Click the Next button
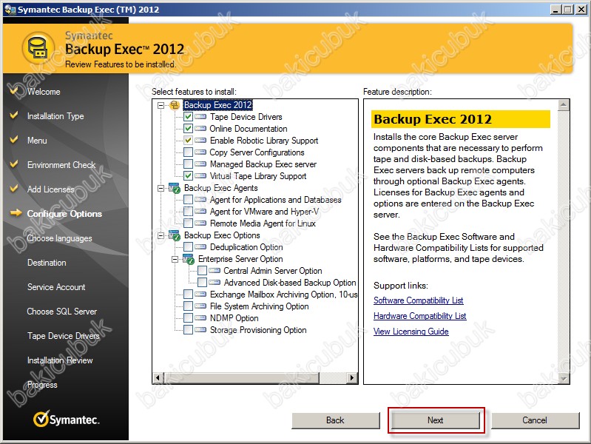The width and height of the screenshot is (591, 444). click(436, 420)
